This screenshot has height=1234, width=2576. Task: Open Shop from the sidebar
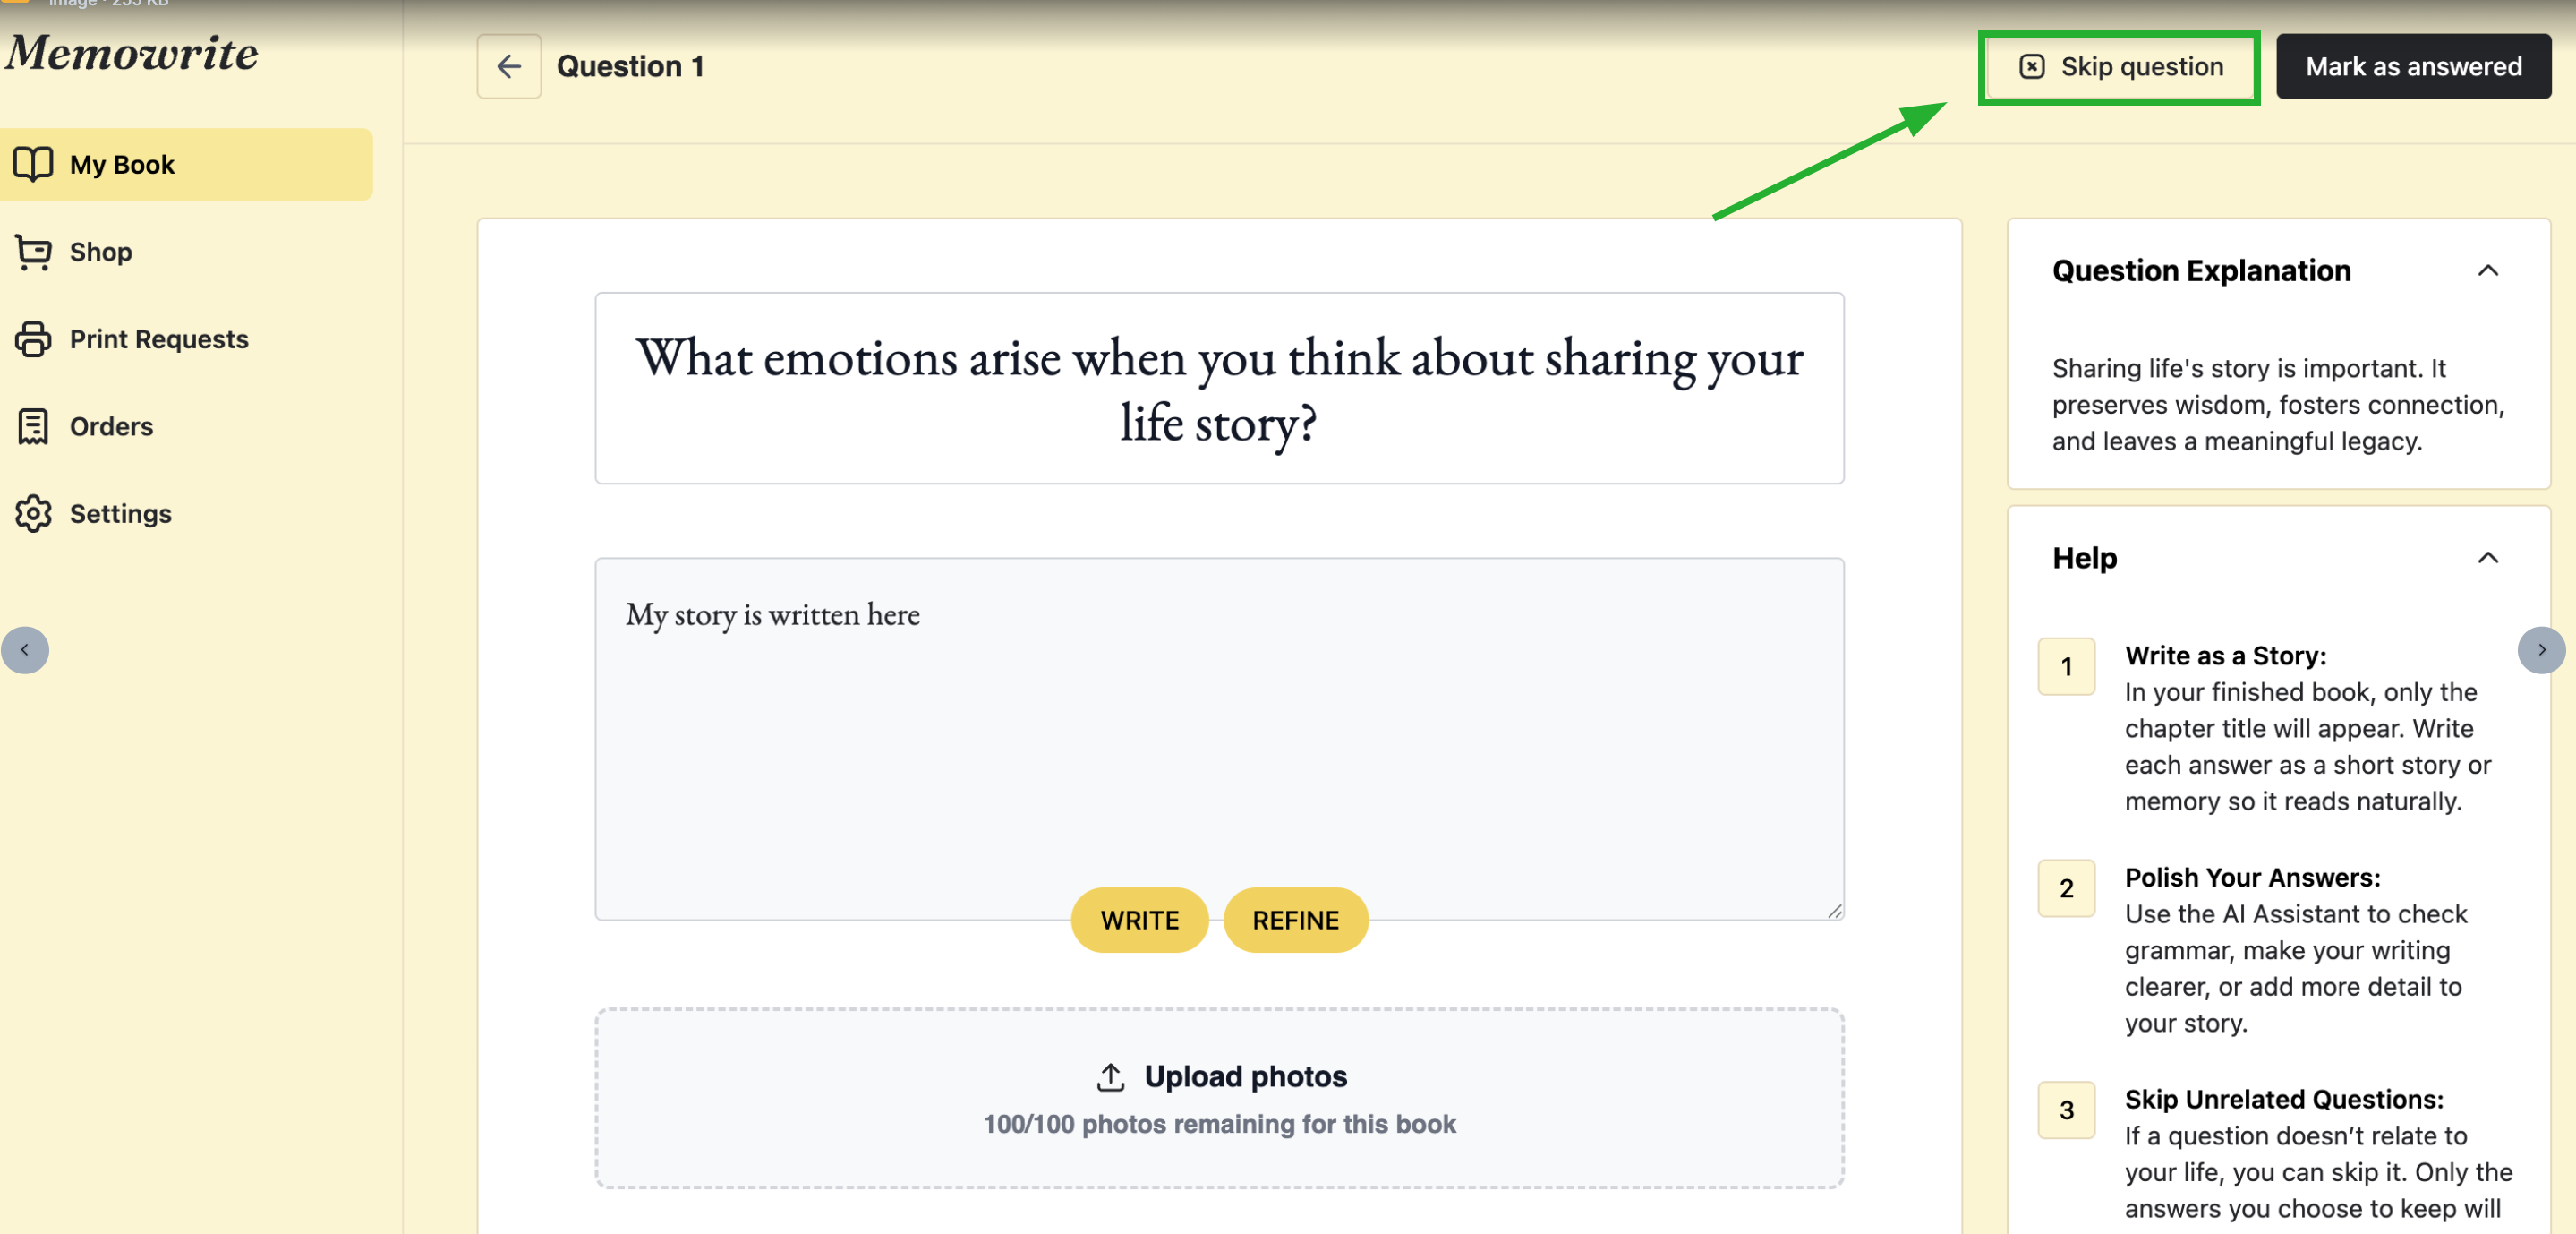click(100, 253)
